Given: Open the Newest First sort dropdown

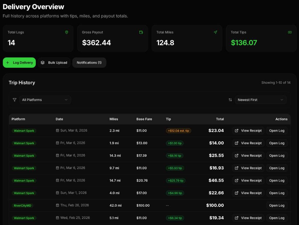Looking at the screenshot, I should tap(260, 100).
